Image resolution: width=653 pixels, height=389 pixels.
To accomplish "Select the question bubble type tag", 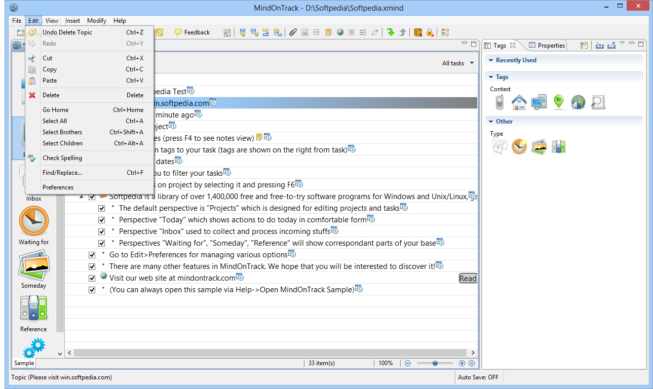I will pyautogui.click(x=500, y=147).
